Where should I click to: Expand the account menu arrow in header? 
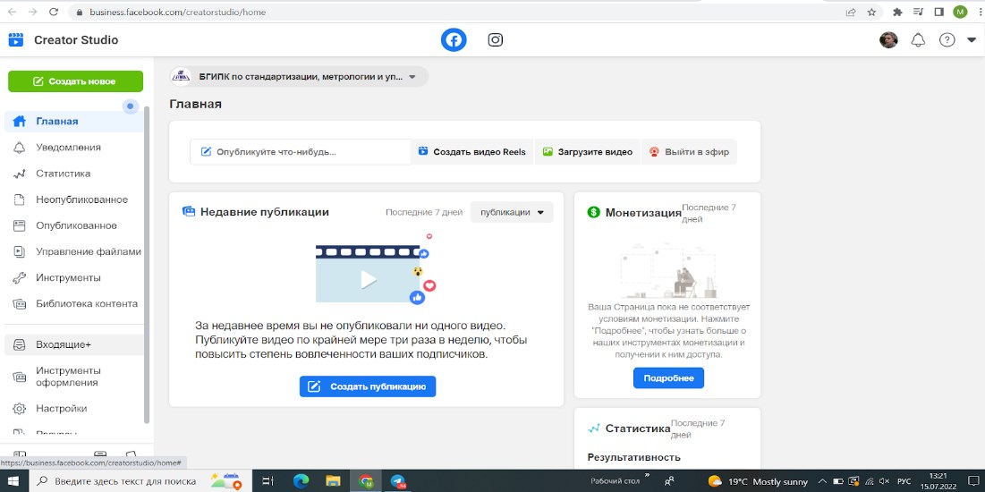pos(972,40)
